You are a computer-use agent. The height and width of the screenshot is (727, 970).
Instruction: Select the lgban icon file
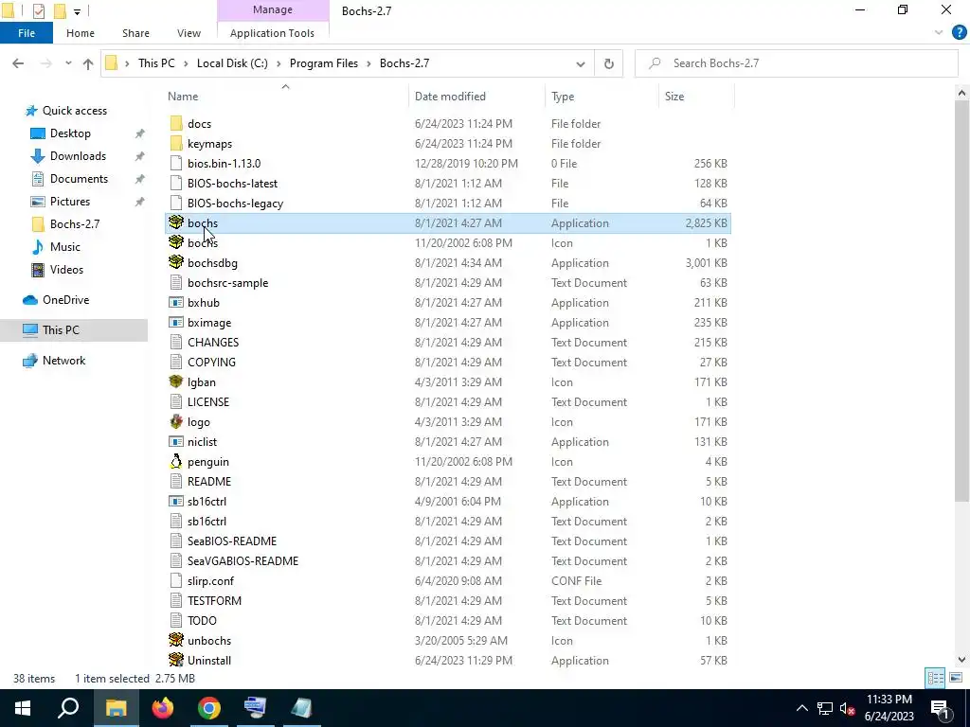(x=176, y=381)
